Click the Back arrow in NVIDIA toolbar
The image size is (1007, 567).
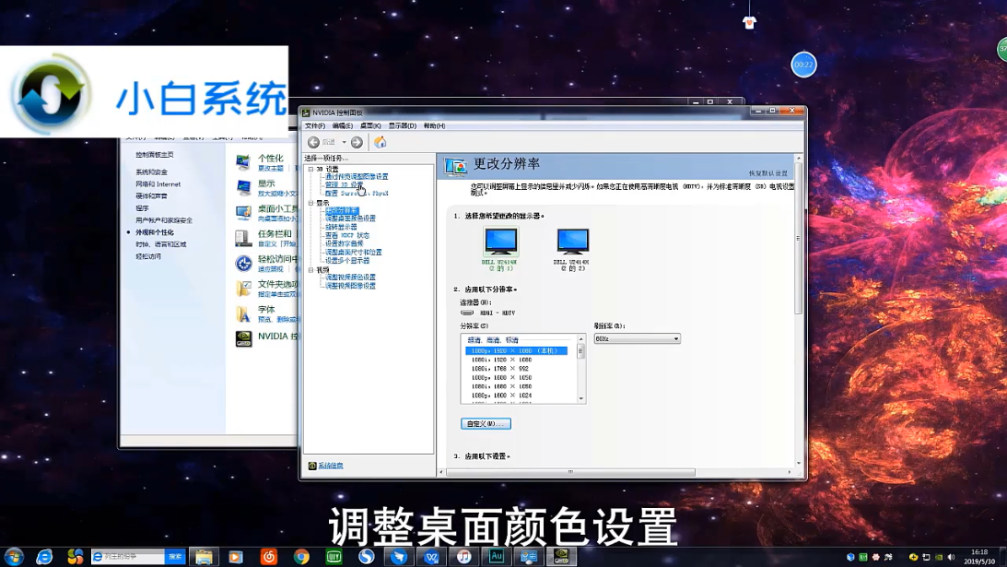pyautogui.click(x=313, y=142)
